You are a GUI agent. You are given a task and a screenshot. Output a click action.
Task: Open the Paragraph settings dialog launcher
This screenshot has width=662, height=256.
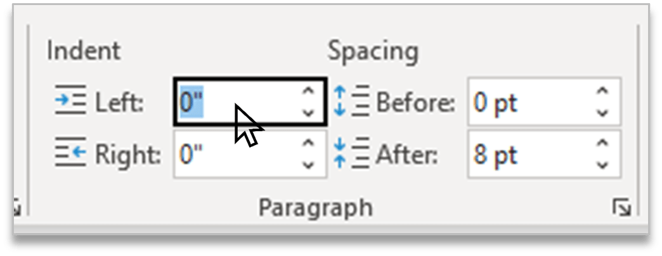[622, 208]
